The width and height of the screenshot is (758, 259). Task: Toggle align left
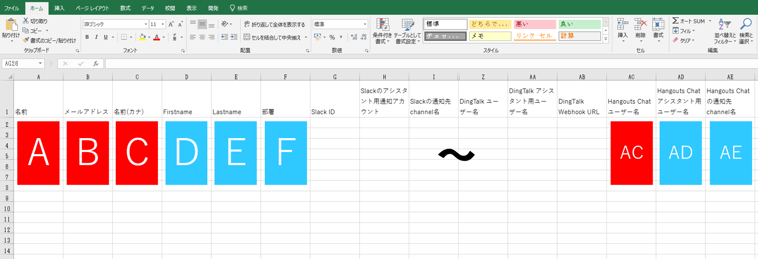193,37
